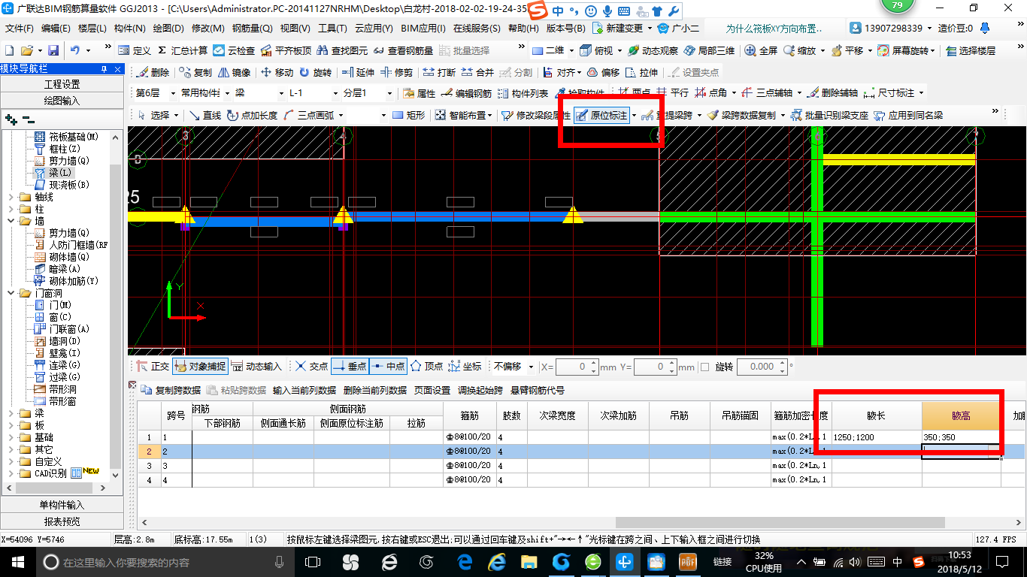Expand the 轴线 tree folder
This screenshot has width=1027, height=577.
click(x=11, y=197)
